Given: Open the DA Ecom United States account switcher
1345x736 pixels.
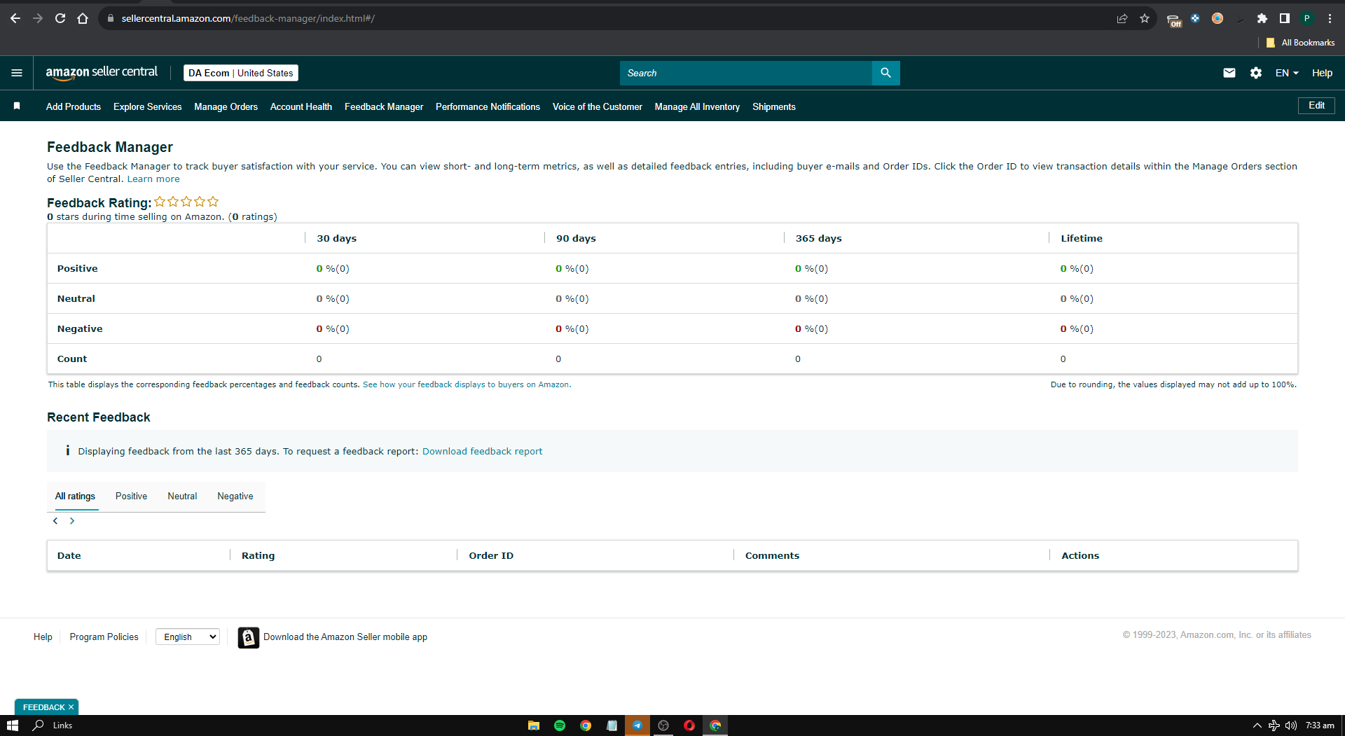Looking at the screenshot, I should (241, 73).
